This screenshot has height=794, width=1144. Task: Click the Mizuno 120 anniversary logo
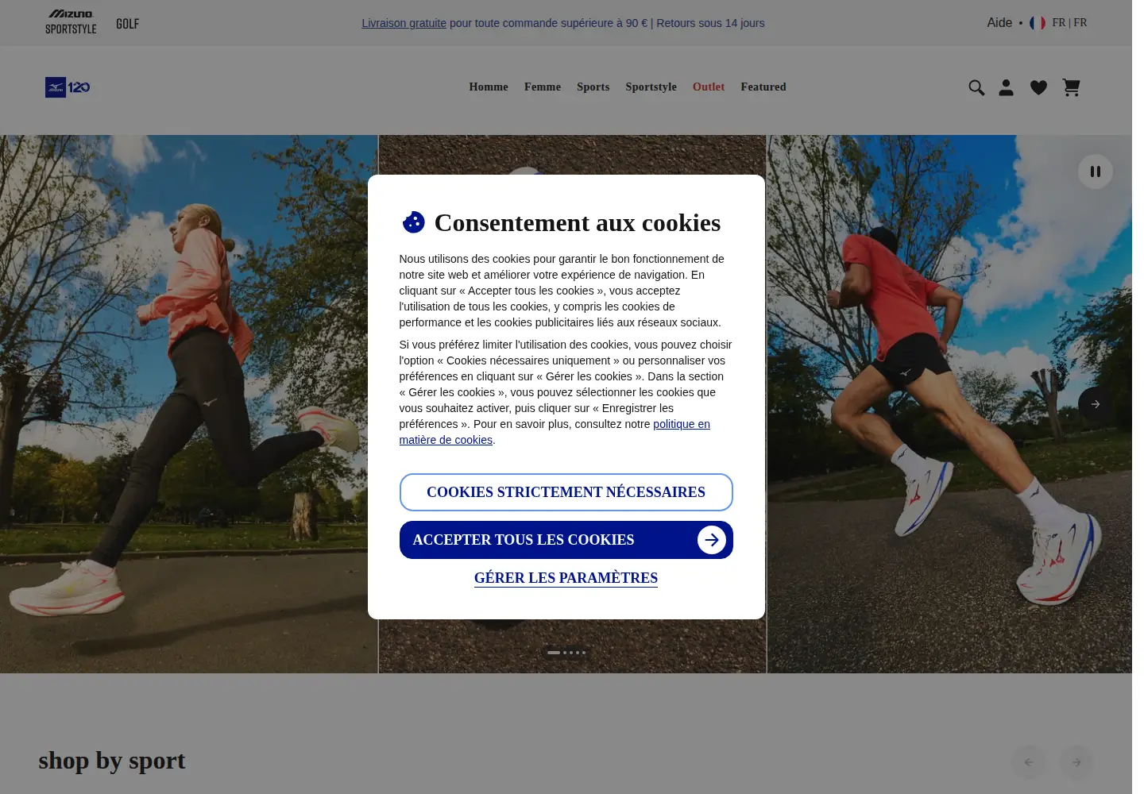pyautogui.click(x=68, y=87)
